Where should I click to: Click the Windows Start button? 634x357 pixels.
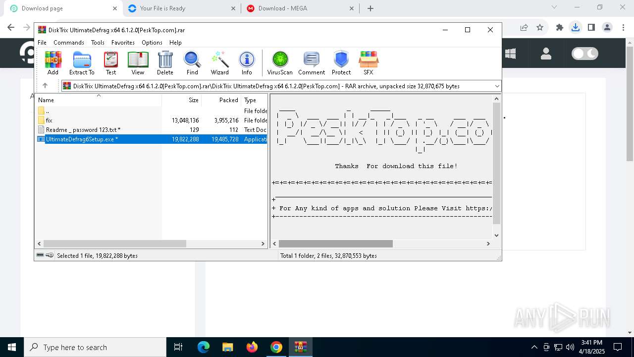(12, 347)
